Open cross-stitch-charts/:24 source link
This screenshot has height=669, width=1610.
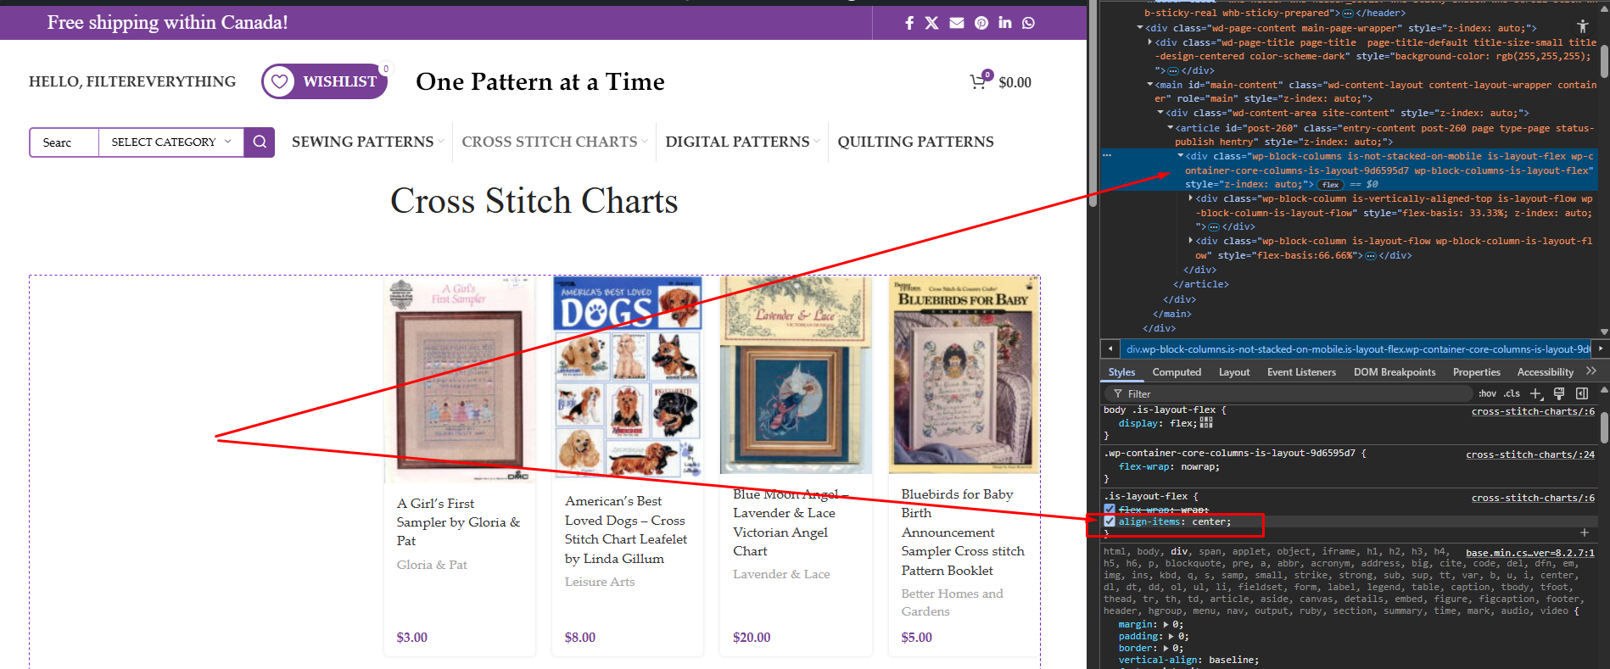(1530, 454)
